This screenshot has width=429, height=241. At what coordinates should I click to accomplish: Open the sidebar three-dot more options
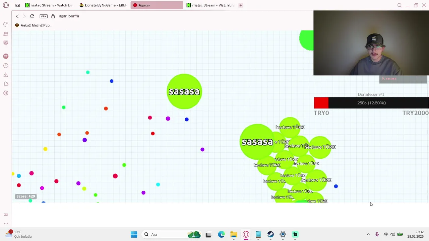6,224
